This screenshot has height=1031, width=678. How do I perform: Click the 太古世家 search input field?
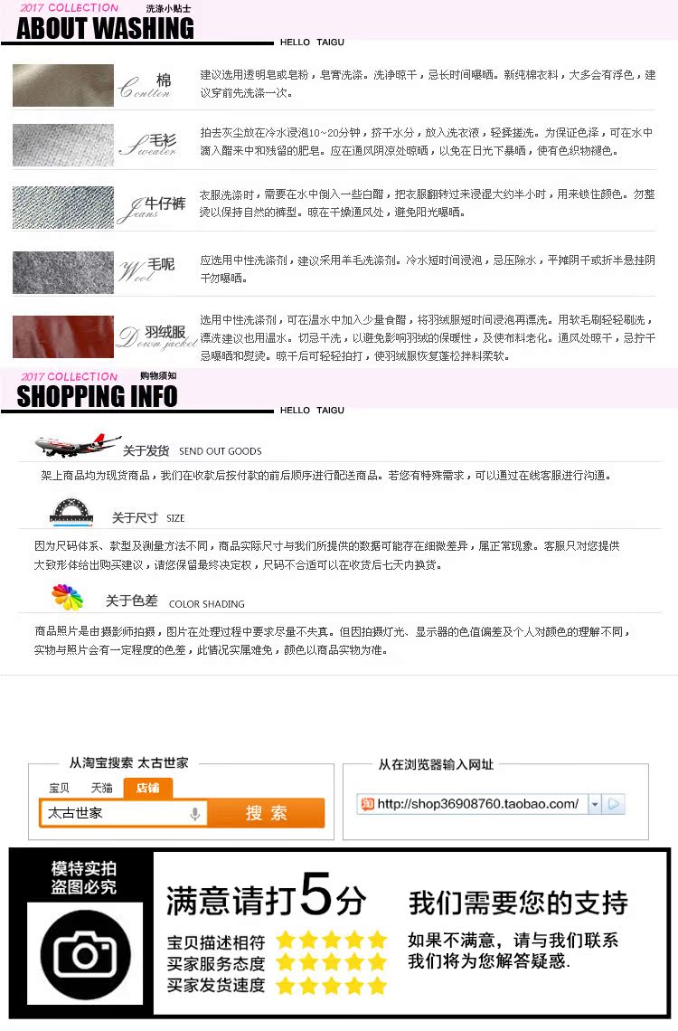coord(123,813)
